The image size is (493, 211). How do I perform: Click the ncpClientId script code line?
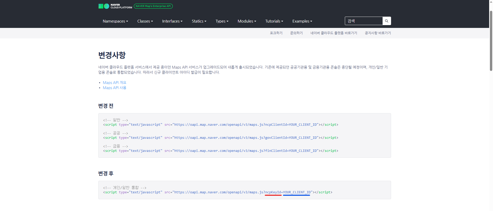pyautogui.click(x=221, y=125)
